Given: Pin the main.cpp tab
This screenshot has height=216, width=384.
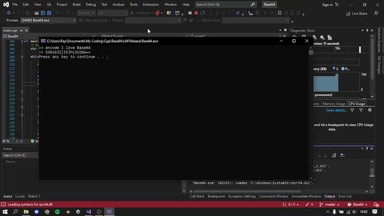Looking at the screenshot, I should pos(22,31).
